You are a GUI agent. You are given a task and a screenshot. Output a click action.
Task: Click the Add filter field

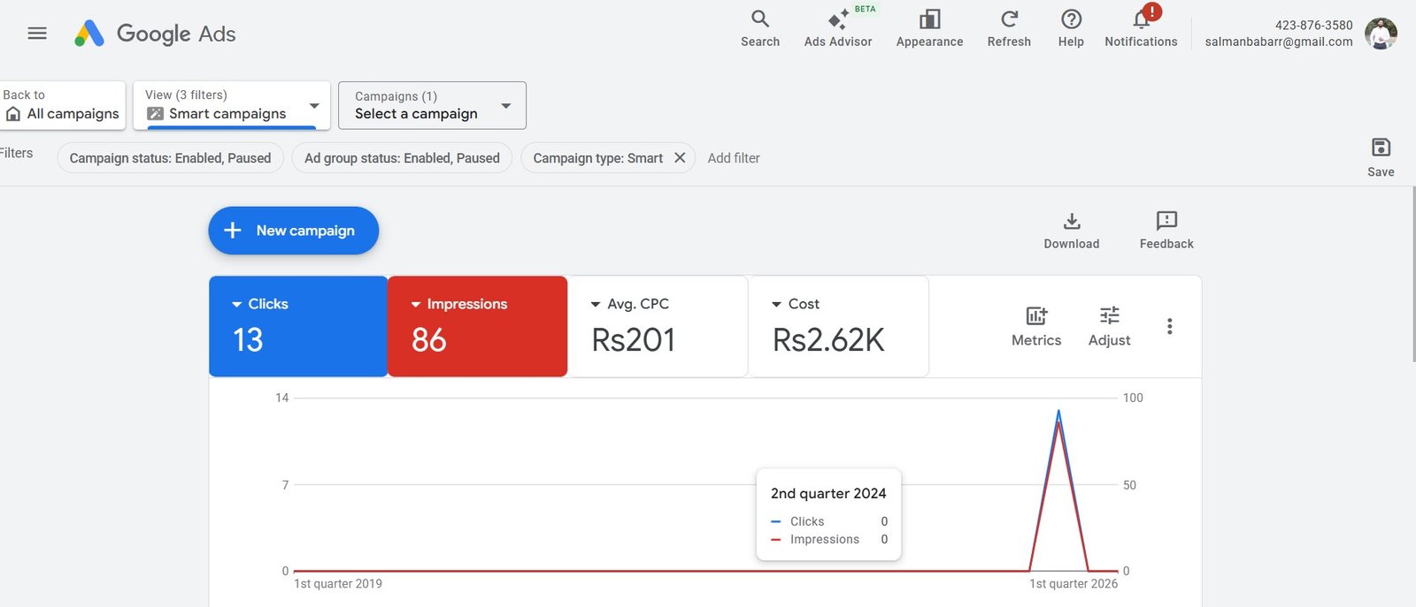click(x=734, y=158)
